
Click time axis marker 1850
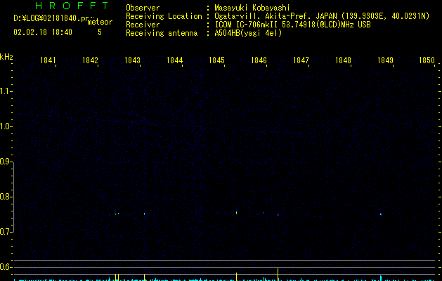[x=427, y=60]
